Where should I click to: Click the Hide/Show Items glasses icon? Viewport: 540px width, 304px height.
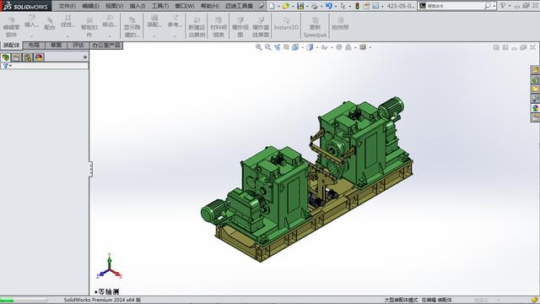pos(324,47)
